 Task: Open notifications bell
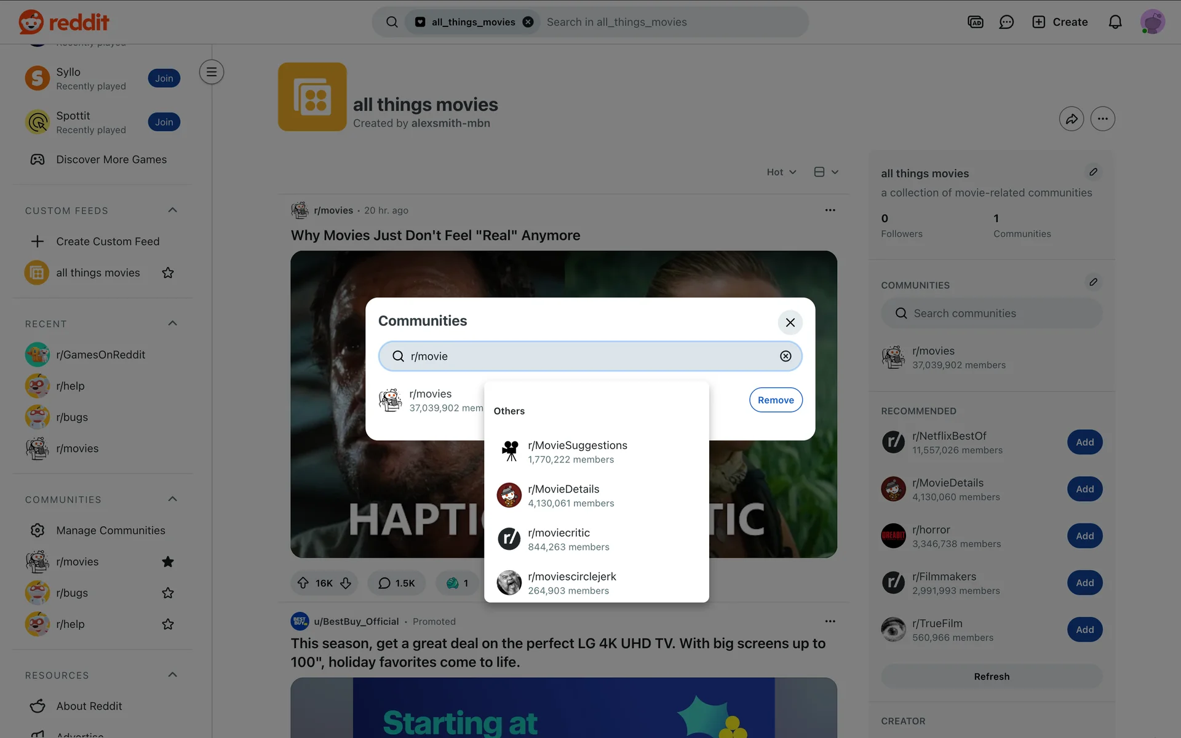1115,22
